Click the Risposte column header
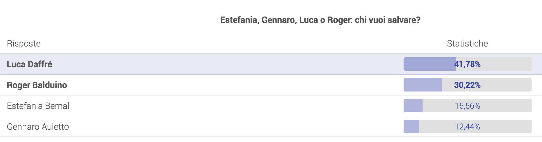The width and height of the screenshot is (542, 142). pos(24,43)
